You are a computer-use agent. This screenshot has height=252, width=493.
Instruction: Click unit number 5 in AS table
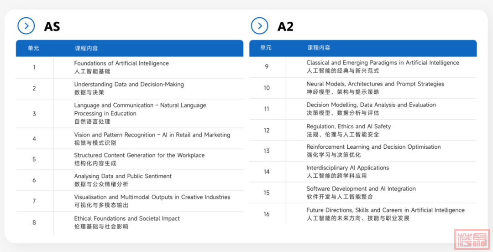point(34,159)
